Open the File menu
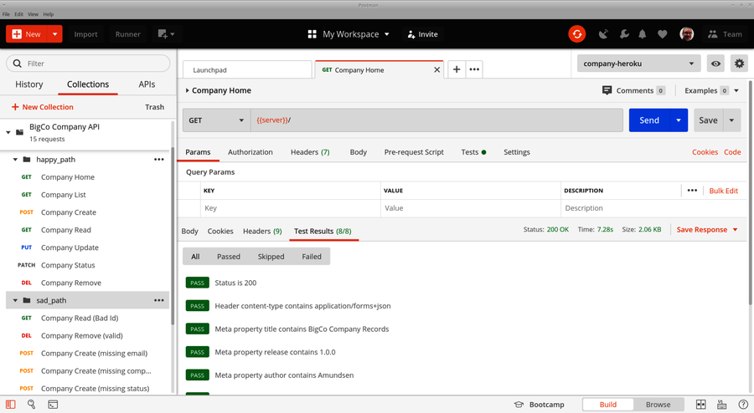Image resolution: width=754 pixels, height=413 pixels. pos(6,14)
